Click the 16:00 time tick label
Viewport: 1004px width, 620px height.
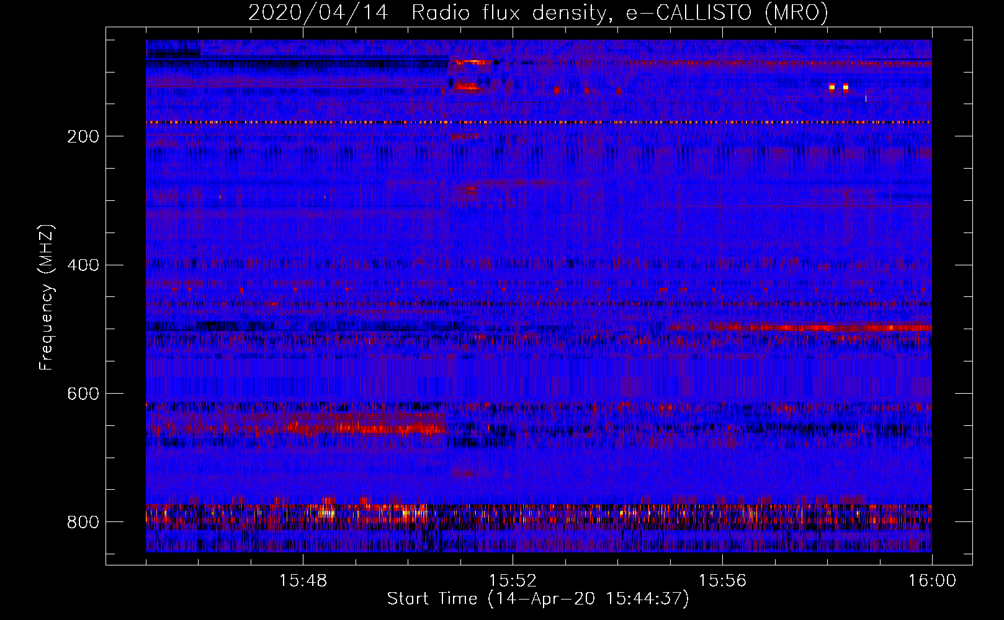pos(932,581)
